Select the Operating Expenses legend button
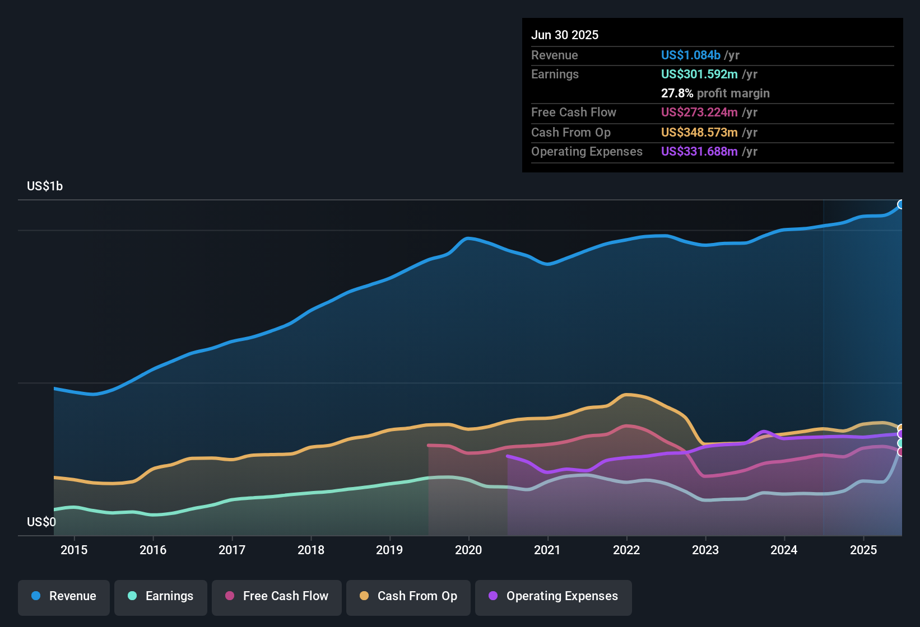Viewport: 920px width, 627px height. coord(553,597)
